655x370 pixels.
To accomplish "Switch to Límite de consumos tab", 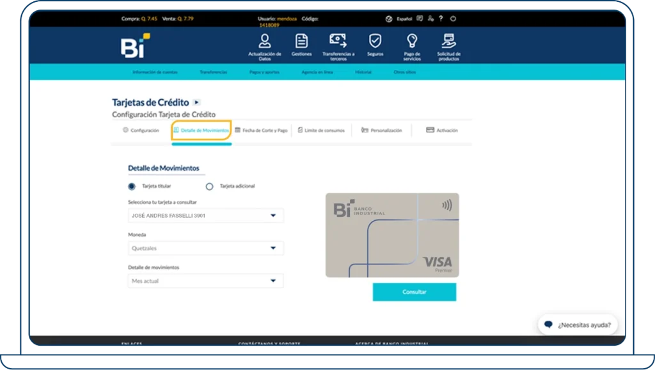I will tap(321, 131).
